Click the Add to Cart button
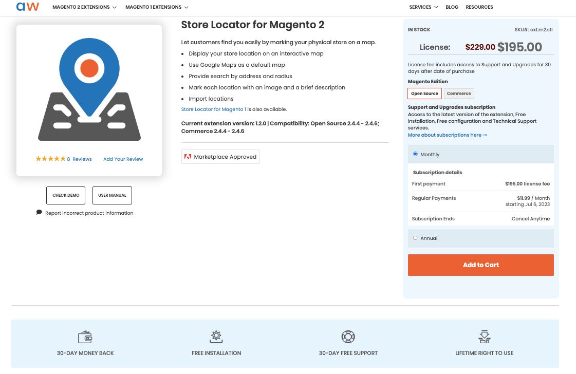 pyautogui.click(x=480, y=265)
